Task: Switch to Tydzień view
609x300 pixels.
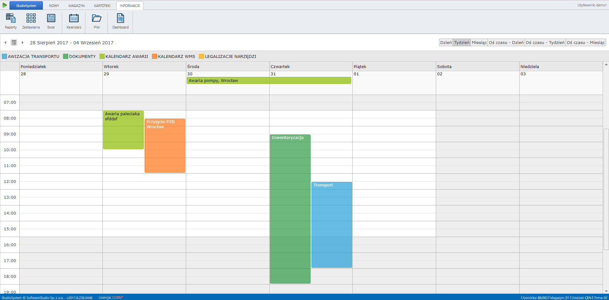Action: pos(462,42)
